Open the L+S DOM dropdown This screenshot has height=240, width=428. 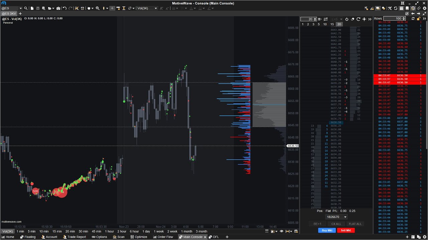(337, 19)
